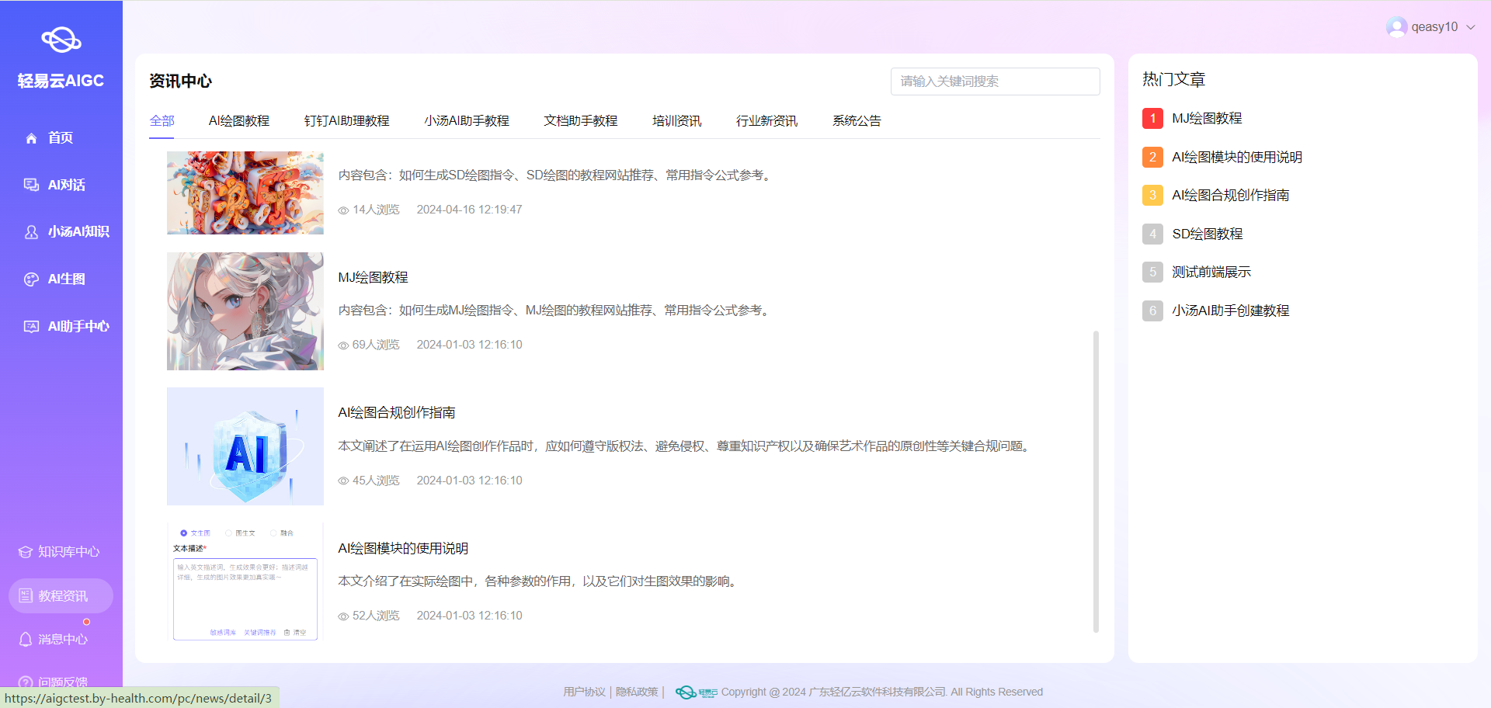Switch to AI绘图教程 tab
Viewport: 1491px width, 708px height.
[x=239, y=121]
